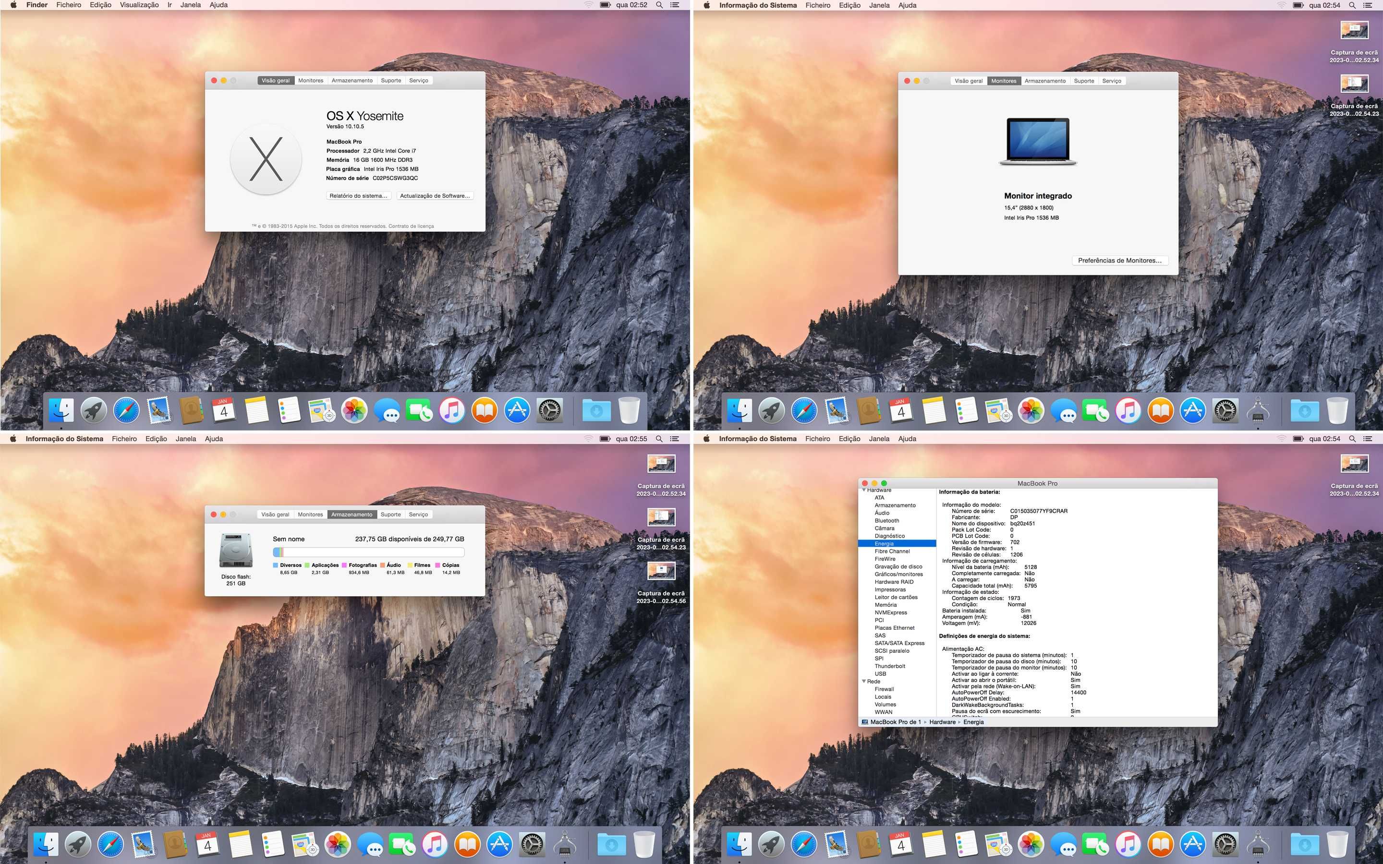Image resolution: width=1383 pixels, height=864 pixels.
Task: Open System Preferences in the Finder screen's dock
Action: (x=550, y=410)
